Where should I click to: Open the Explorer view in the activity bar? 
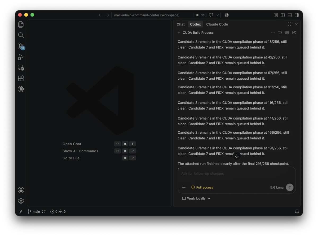pos(21,25)
